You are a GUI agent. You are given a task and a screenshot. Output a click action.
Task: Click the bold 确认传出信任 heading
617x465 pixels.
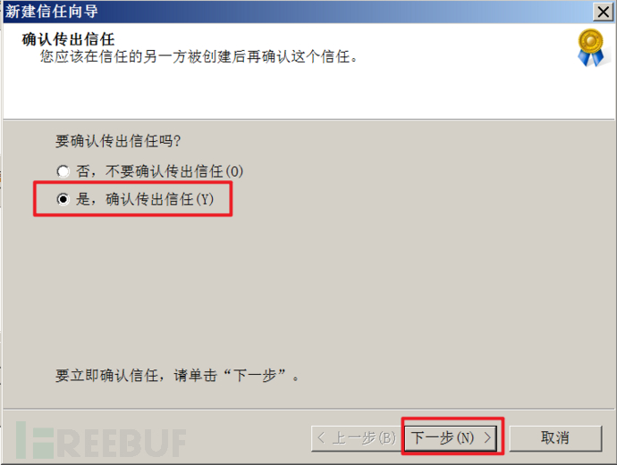(x=69, y=39)
